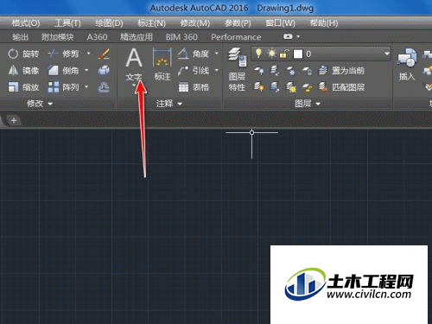Select the 旋转 (Rotate) tool

pyautogui.click(x=23, y=54)
